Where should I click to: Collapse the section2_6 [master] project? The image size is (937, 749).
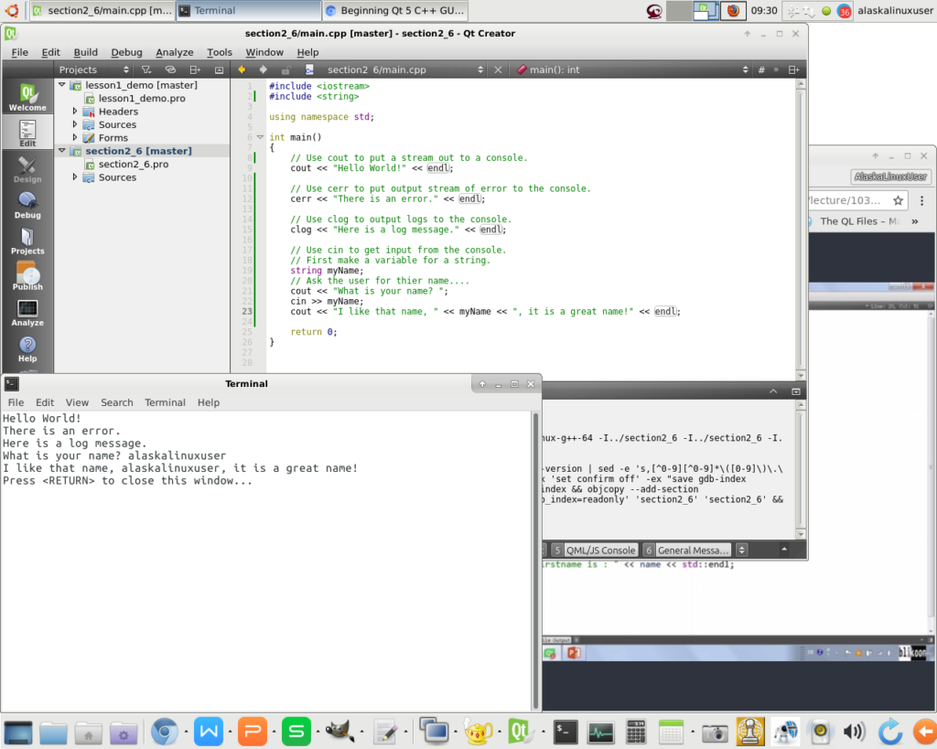62,151
